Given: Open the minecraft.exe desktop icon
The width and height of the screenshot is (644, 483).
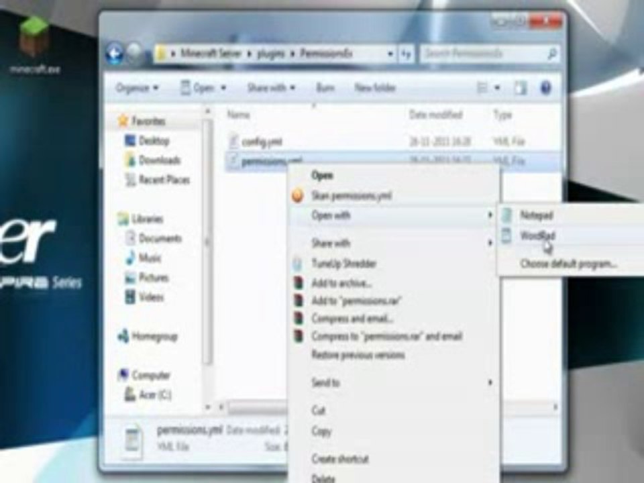Looking at the screenshot, I should 34,45.
